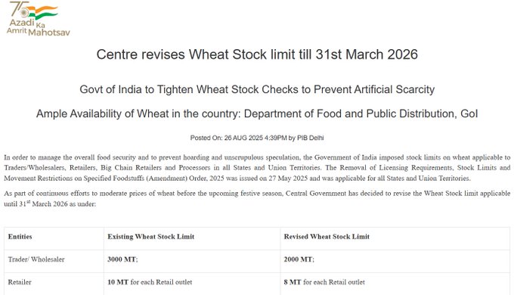Click the Azadi Ka Amrit Mahotsav logo
514x295 pixels.
pyautogui.click(x=39, y=18)
